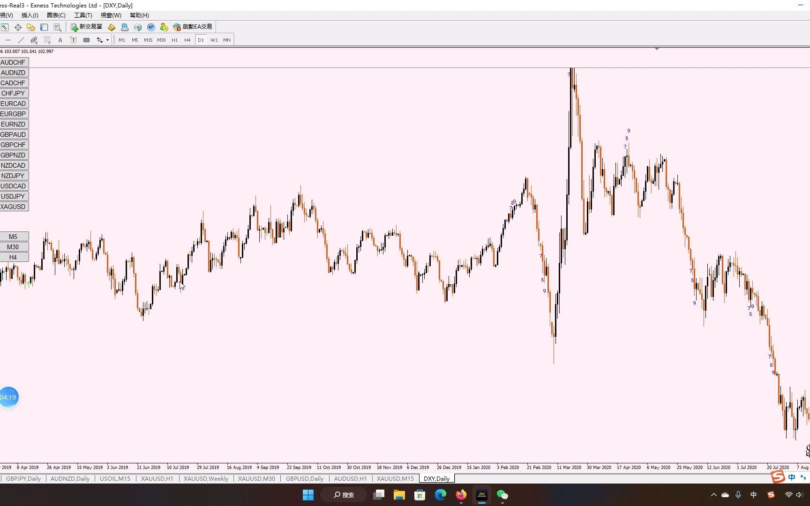810x506 pixels.
Task: Open the blue help question icon
Action: coord(151,27)
